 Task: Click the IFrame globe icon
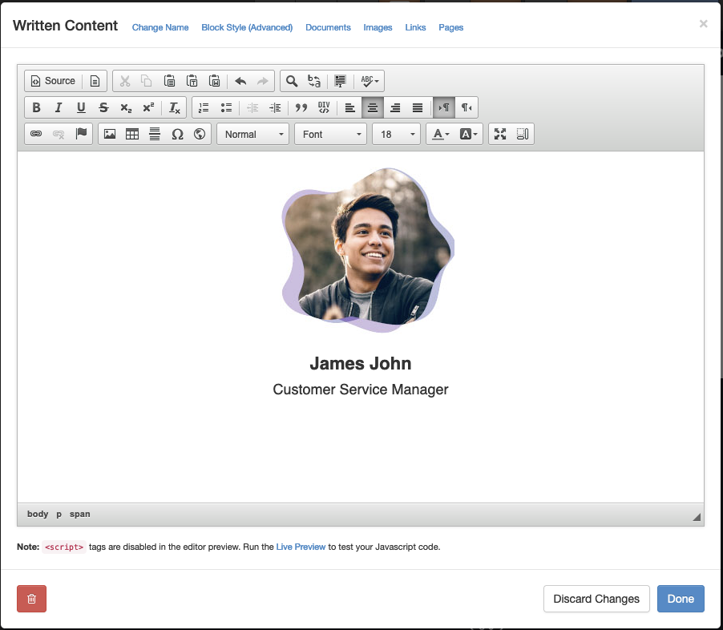200,134
